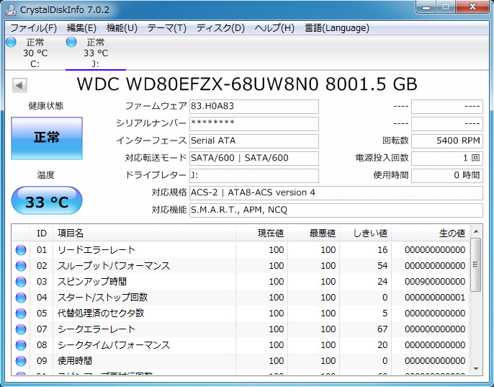Click the SMART list scrollbar thumb
The height and width of the screenshot is (387, 494).
click(476, 265)
